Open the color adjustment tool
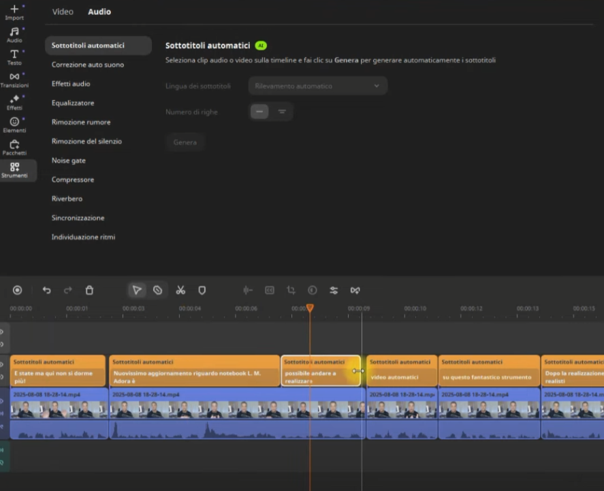604x491 pixels. point(313,290)
